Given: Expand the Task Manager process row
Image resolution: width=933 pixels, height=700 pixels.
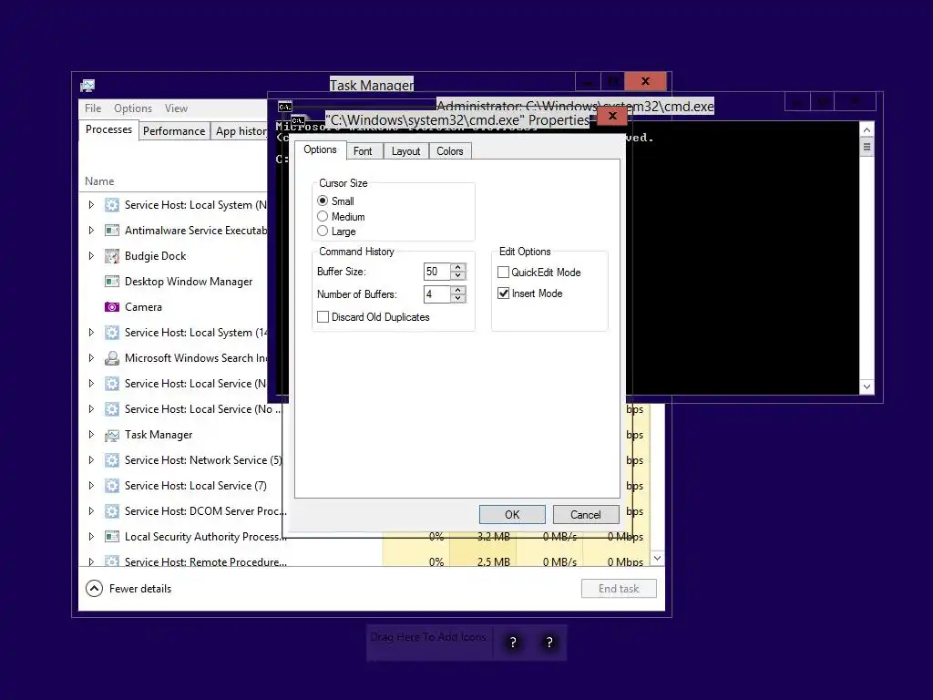Looking at the screenshot, I should (91, 435).
